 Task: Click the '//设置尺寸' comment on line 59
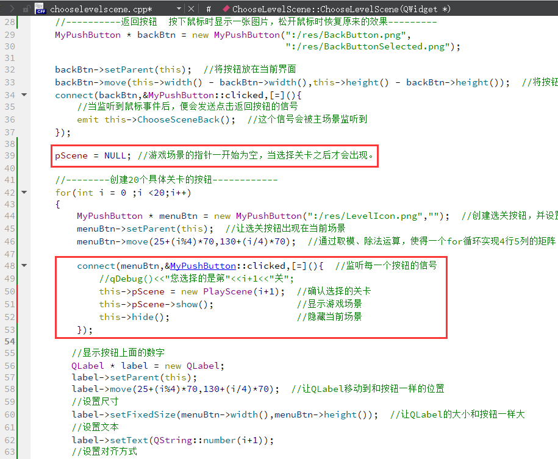[x=95, y=401]
